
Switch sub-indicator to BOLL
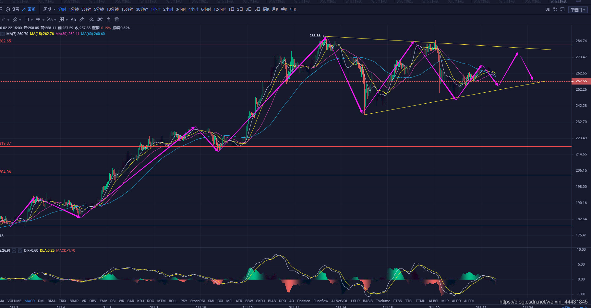(173, 301)
